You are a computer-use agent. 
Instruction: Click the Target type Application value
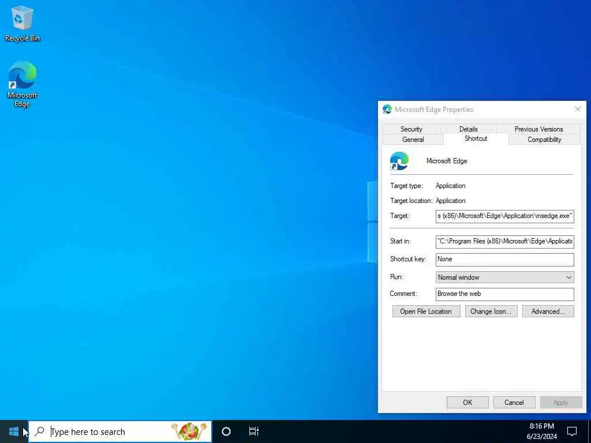click(450, 186)
